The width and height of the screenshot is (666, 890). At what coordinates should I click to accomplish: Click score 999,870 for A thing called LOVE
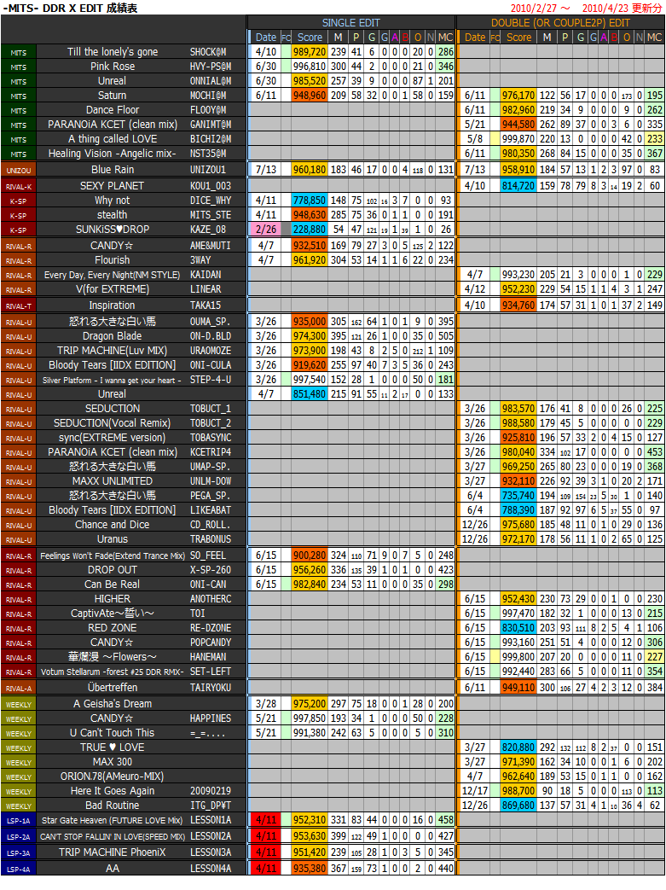click(x=519, y=139)
